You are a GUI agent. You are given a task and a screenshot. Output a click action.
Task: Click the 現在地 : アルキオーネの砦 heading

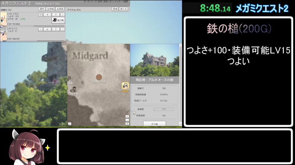point(155,80)
